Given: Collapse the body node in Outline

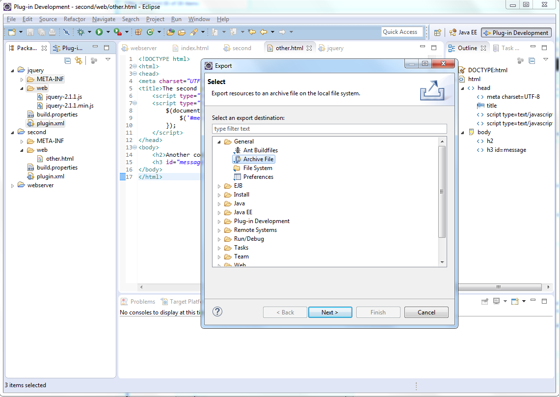Looking at the screenshot, I should tap(462, 133).
